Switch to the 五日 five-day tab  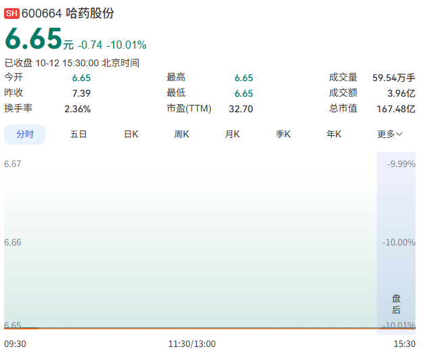click(79, 134)
